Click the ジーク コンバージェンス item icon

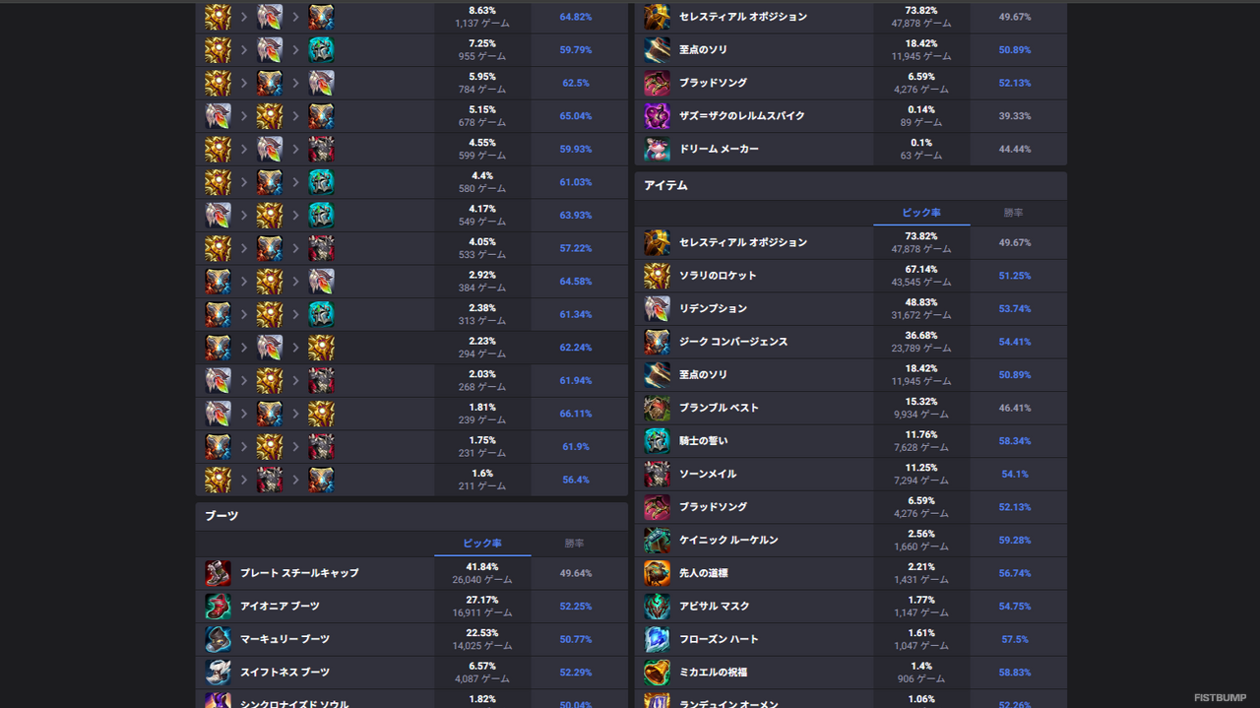click(657, 342)
